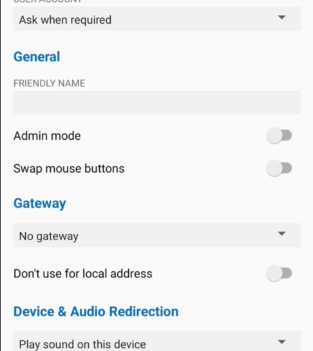Click the FRIENDLY NAME label
Image resolution: width=313 pixels, height=351 pixels.
(49, 83)
